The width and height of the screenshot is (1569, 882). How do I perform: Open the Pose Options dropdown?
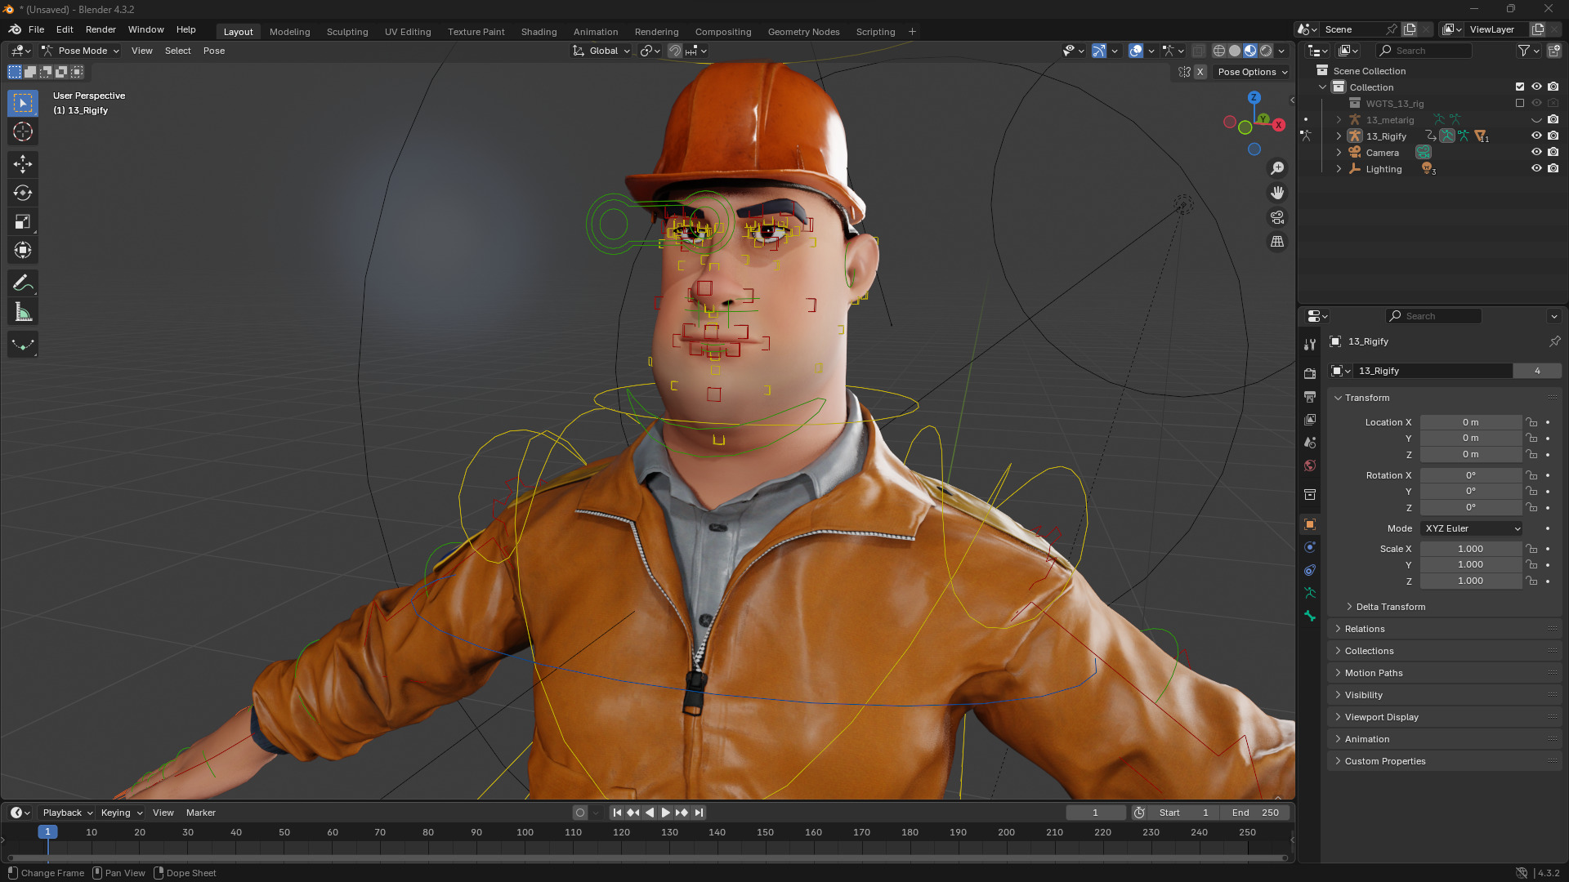click(1252, 72)
